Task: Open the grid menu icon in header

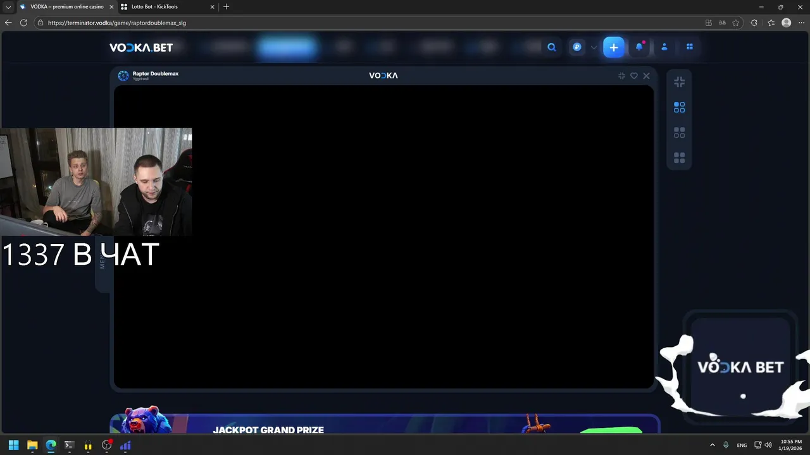Action: click(690, 47)
